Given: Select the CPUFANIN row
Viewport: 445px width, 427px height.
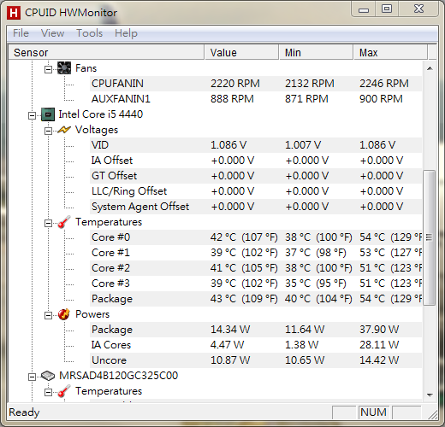Looking at the screenshot, I should coord(256,84).
